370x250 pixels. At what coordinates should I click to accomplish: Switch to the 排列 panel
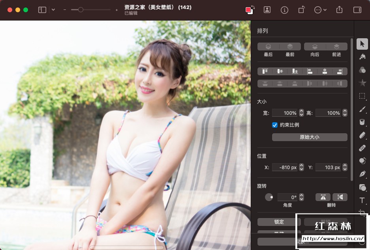[x=262, y=30]
